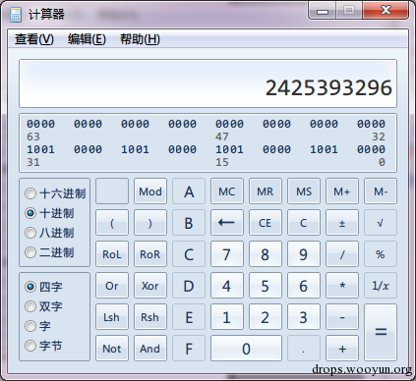Click digit 6 key
The width and height of the screenshot is (416, 381).
(x=304, y=286)
